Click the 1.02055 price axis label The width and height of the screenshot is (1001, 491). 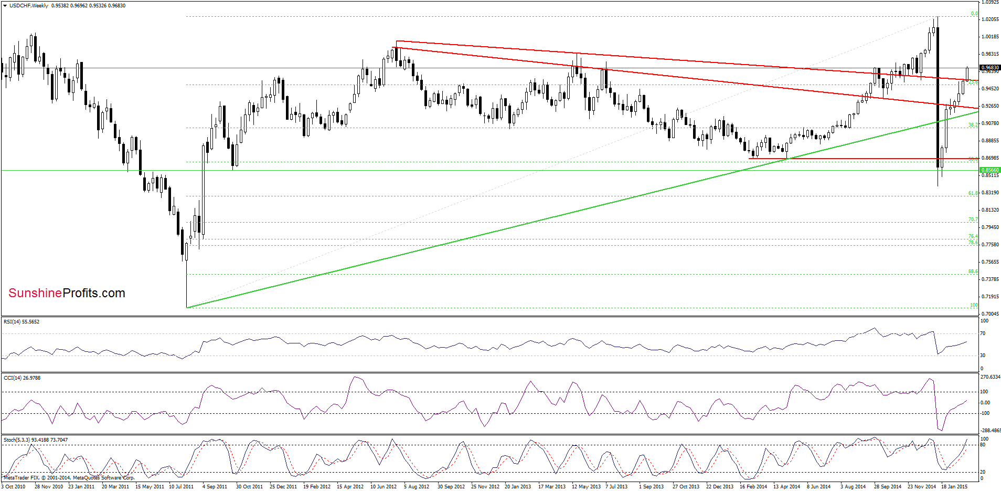pos(990,19)
